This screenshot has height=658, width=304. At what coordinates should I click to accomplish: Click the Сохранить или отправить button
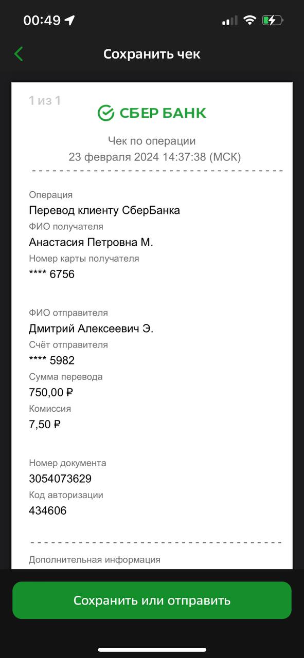(x=152, y=600)
